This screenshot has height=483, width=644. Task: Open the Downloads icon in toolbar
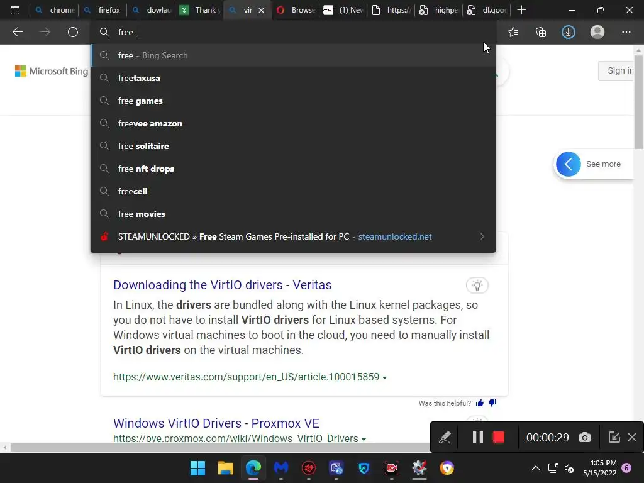click(569, 32)
